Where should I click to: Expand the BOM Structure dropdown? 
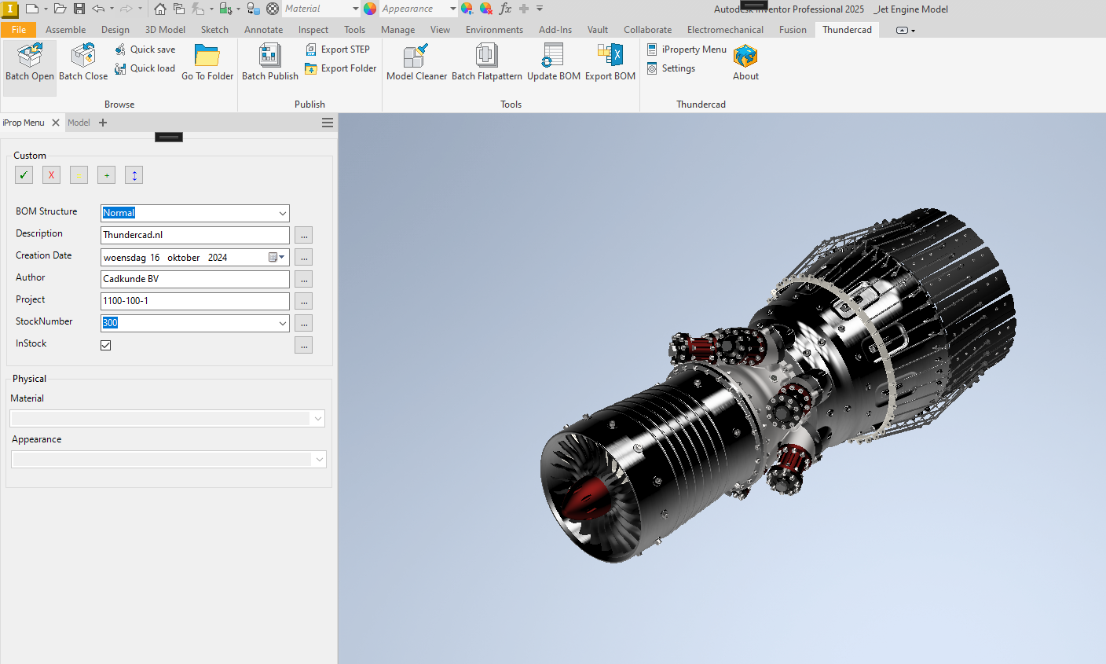click(x=282, y=213)
